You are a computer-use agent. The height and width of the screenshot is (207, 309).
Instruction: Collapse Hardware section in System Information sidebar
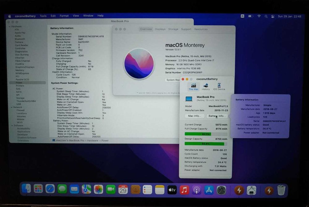point(10,26)
